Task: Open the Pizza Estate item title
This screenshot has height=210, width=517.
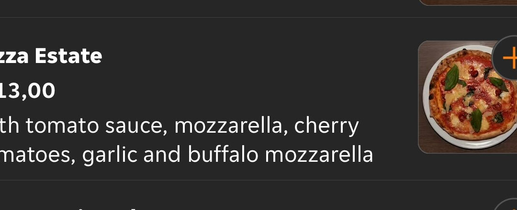Action: click(x=51, y=56)
